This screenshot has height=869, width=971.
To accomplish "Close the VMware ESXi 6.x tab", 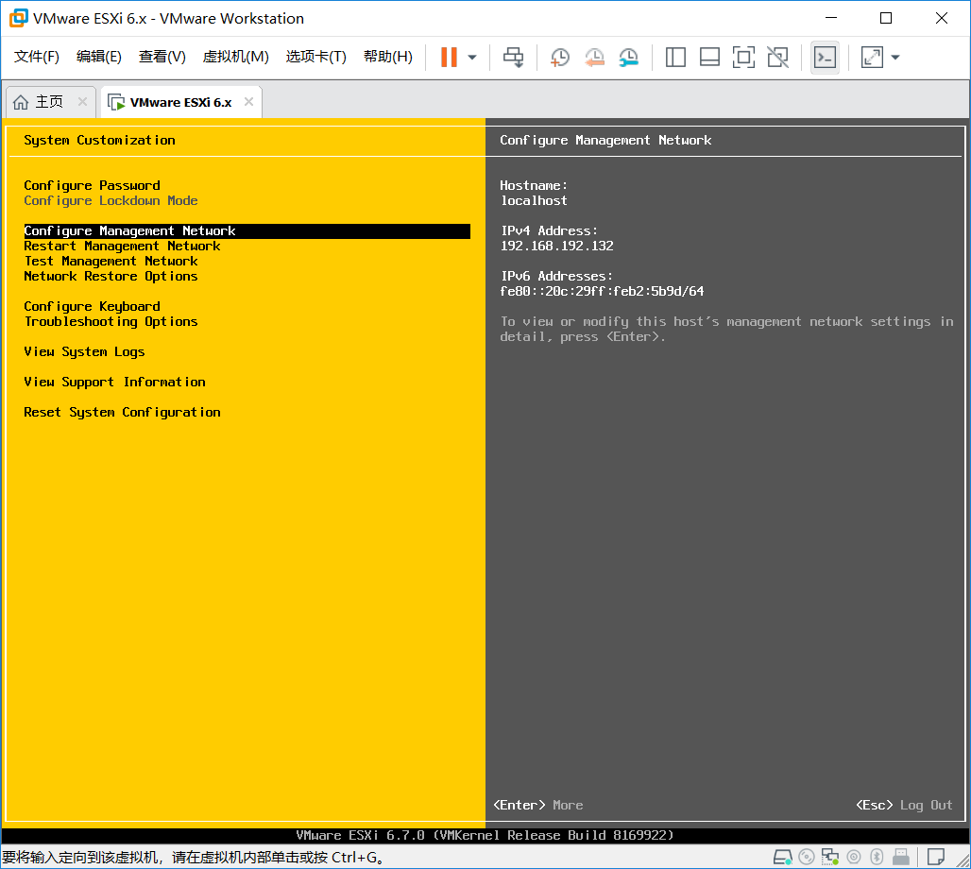I will coord(248,102).
